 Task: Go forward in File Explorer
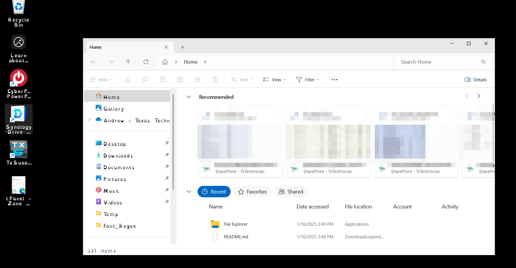(111, 62)
